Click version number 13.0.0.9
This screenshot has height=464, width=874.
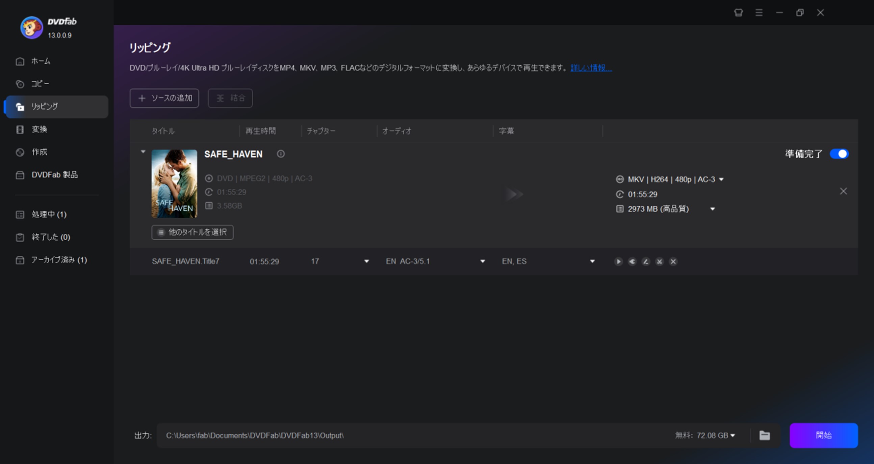point(60,35)
